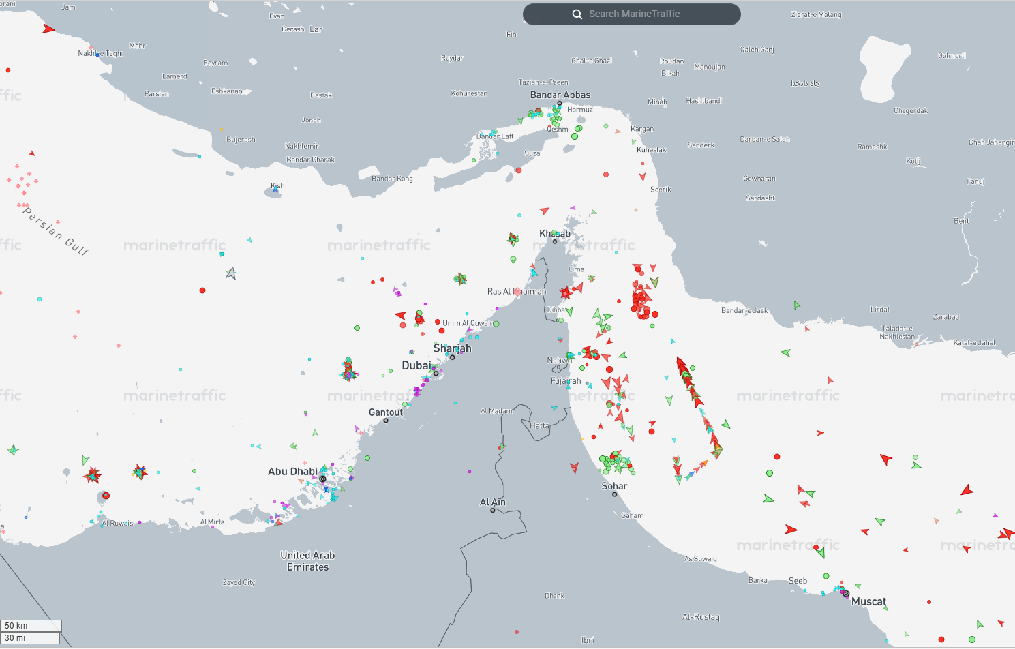Click the Gantout port marker circle
Screen dimensions: 1015x649
[386, 421]
